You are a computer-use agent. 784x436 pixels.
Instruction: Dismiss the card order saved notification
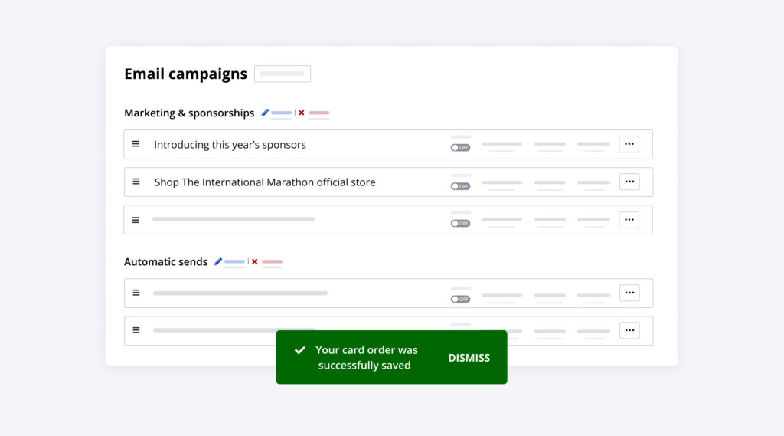pos(469,358)
